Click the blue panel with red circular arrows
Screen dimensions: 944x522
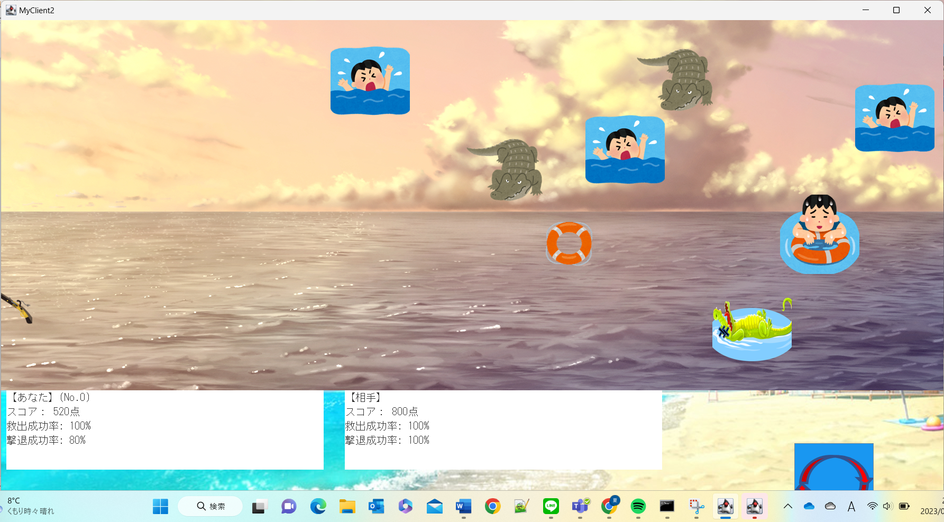coord(834,466)
